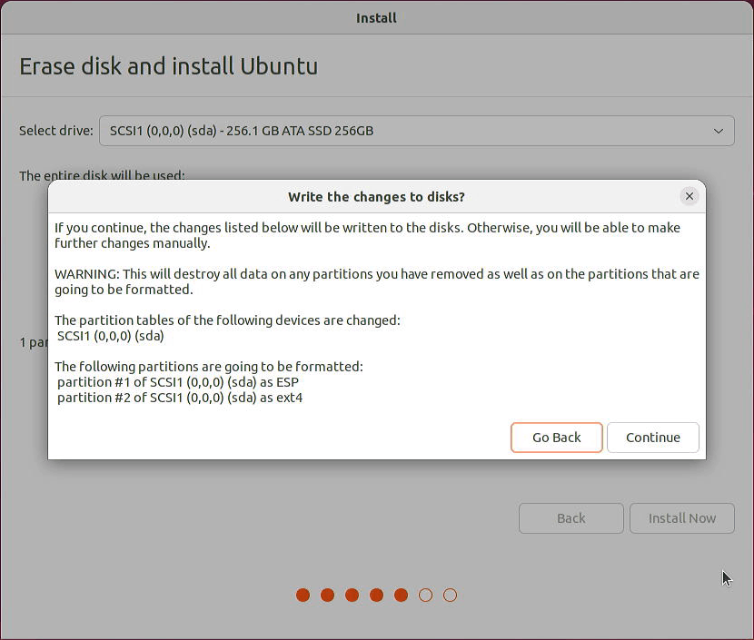
Task: Click the first progress dot
Action: click(303, 595)
